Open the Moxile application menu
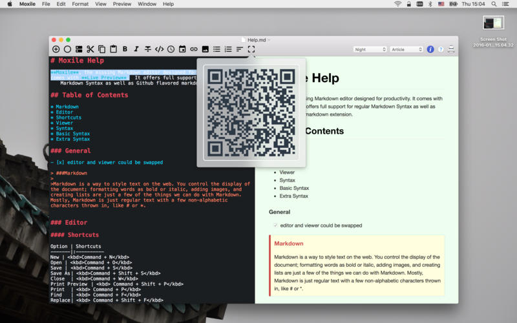Screen dimensions: 517x323 27,4
